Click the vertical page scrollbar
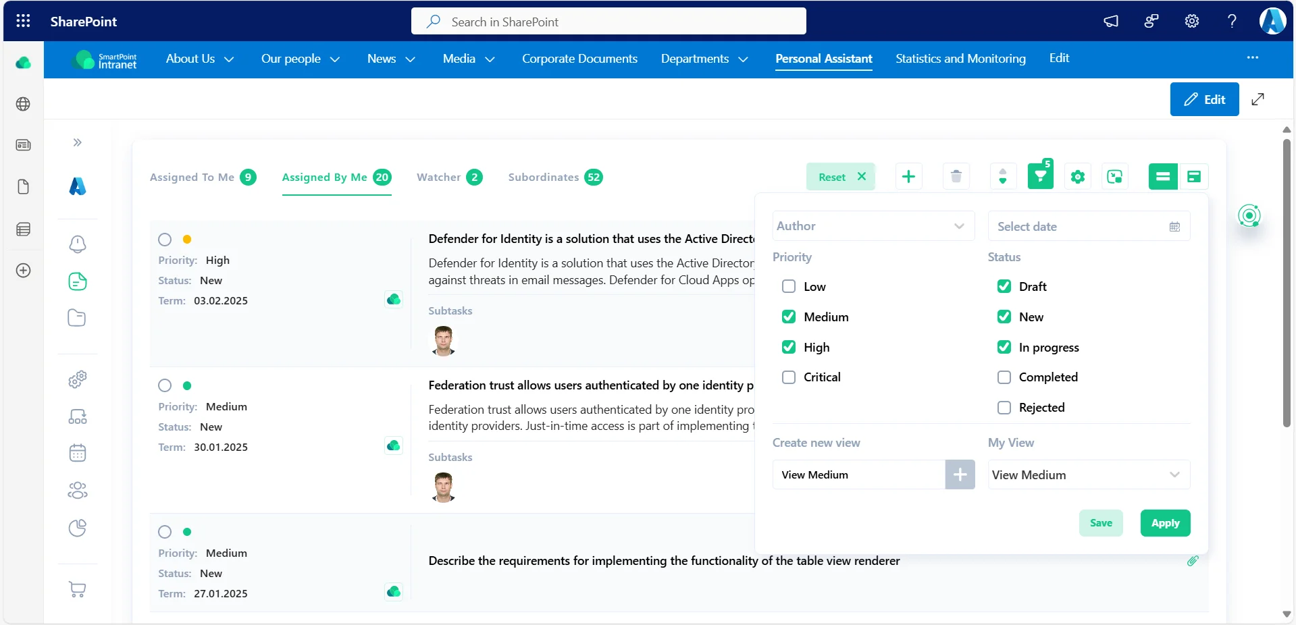 1287,283
